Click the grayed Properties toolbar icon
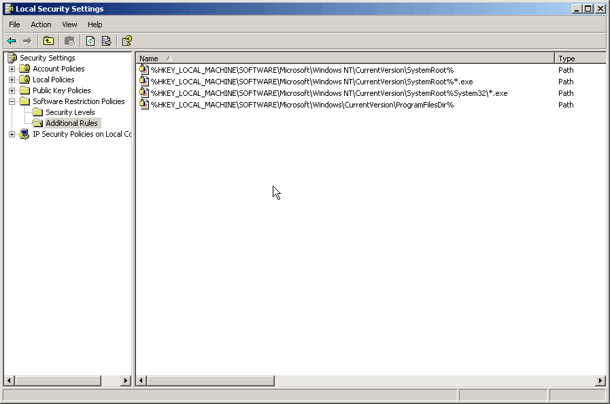Image resolution: width=610 pixels, height=404 pixels. click(69, 41)
